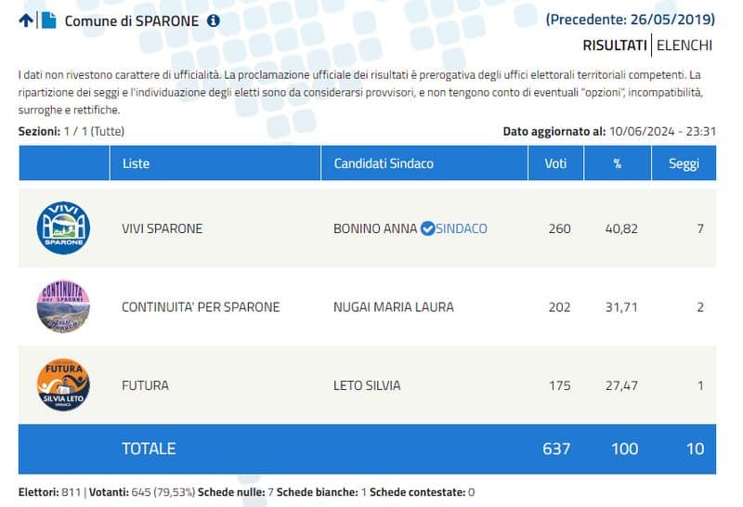Click the Continuità per Sparone logo
Image resolution: width=743 pixels, height=507 pixels.
[63, 306]
